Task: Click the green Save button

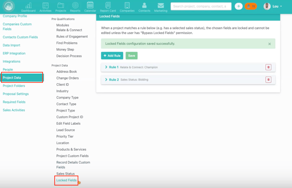Action: pyautogui.click(x=132, y=56)
